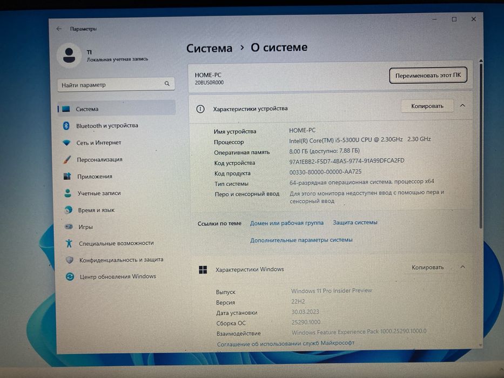The width and height of the screenshot is (504, 378).
Task: Select the 8,00 ГБ memory value
Action: click(x=324, y=151)
